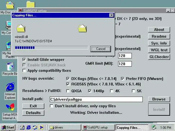The image size is (175, 131).
Task: Open the About dialog
Action: [159, 30]
